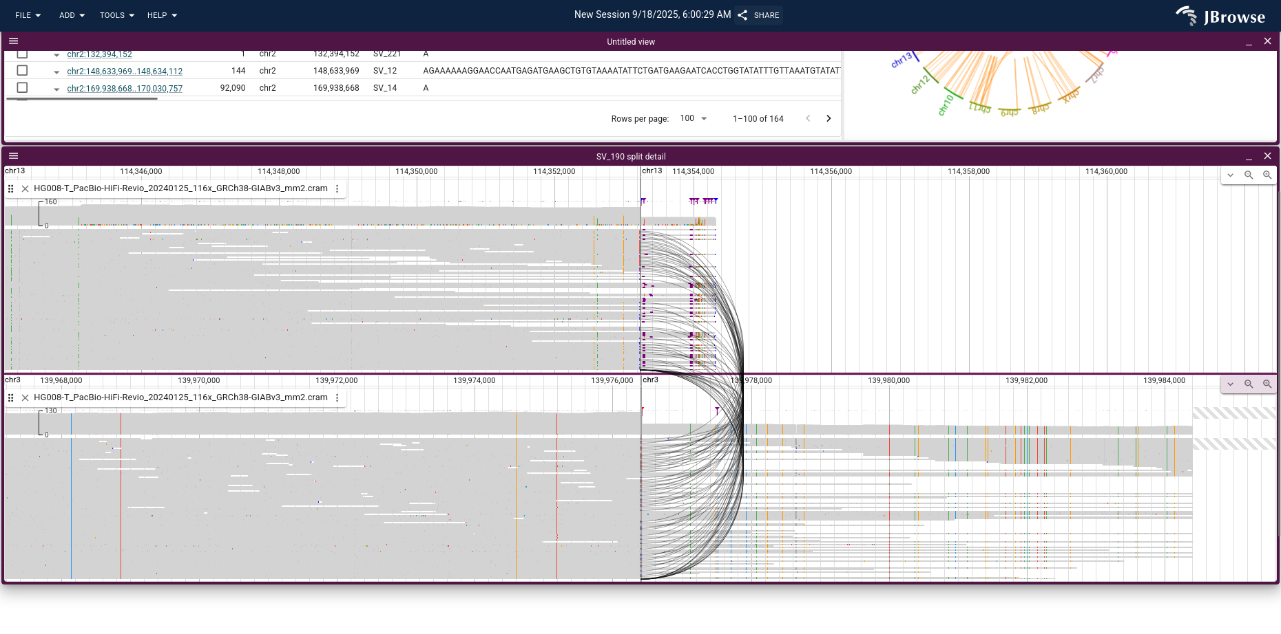Open the rows per page dropdown
The image size is (1281, 634).
[694, 118]
